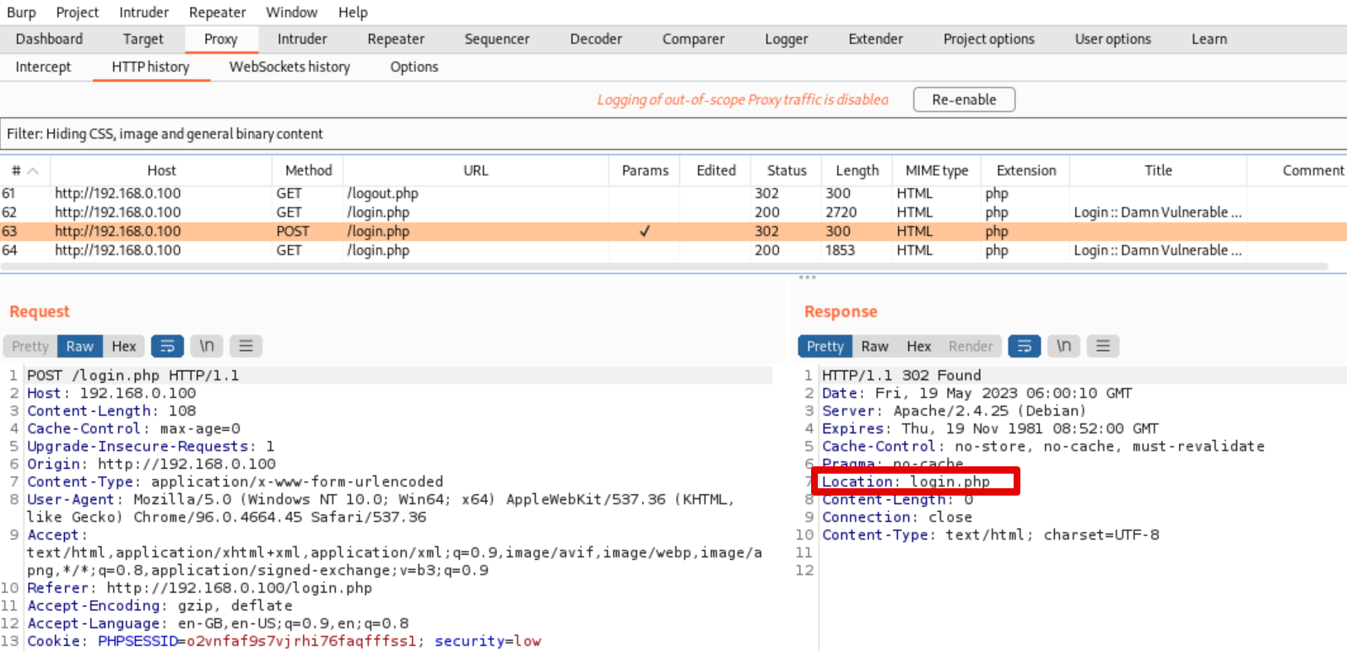Select the Proxy tab
Viewport: 1347px width, 651px height.
(x=220, y=39)
